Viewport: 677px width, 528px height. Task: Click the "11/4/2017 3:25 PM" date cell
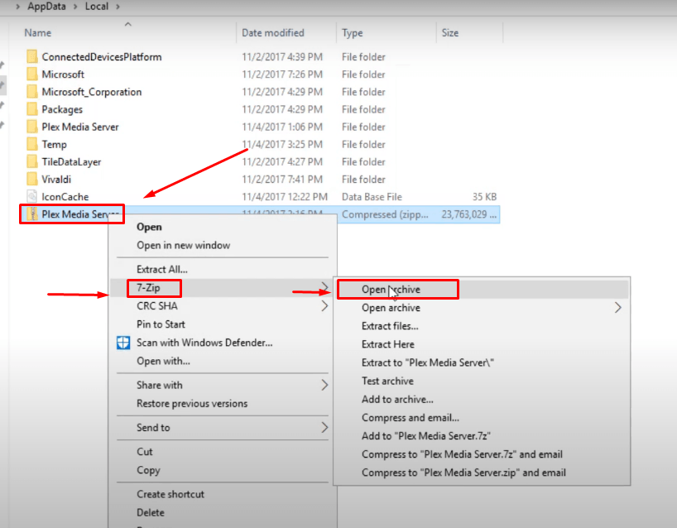click(x=282, y=144)
